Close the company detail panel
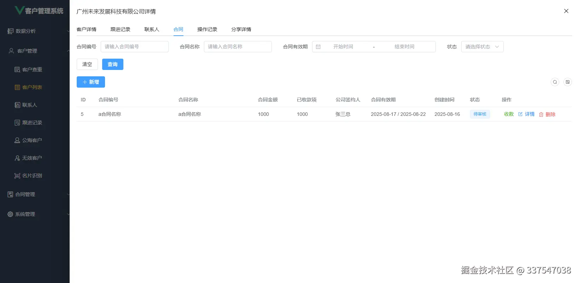The image size is (579, 283). pyautogui.click(x=566, y=11)
